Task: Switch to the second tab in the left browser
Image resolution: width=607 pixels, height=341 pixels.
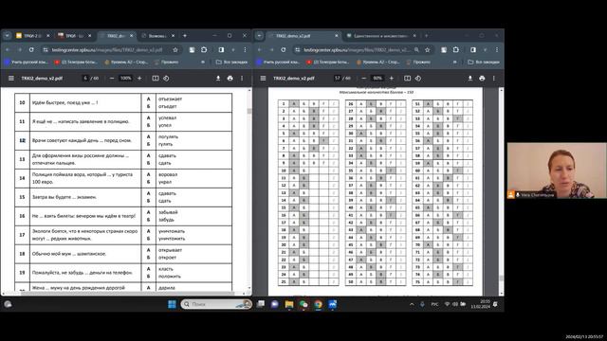Action: pos(74,36)
